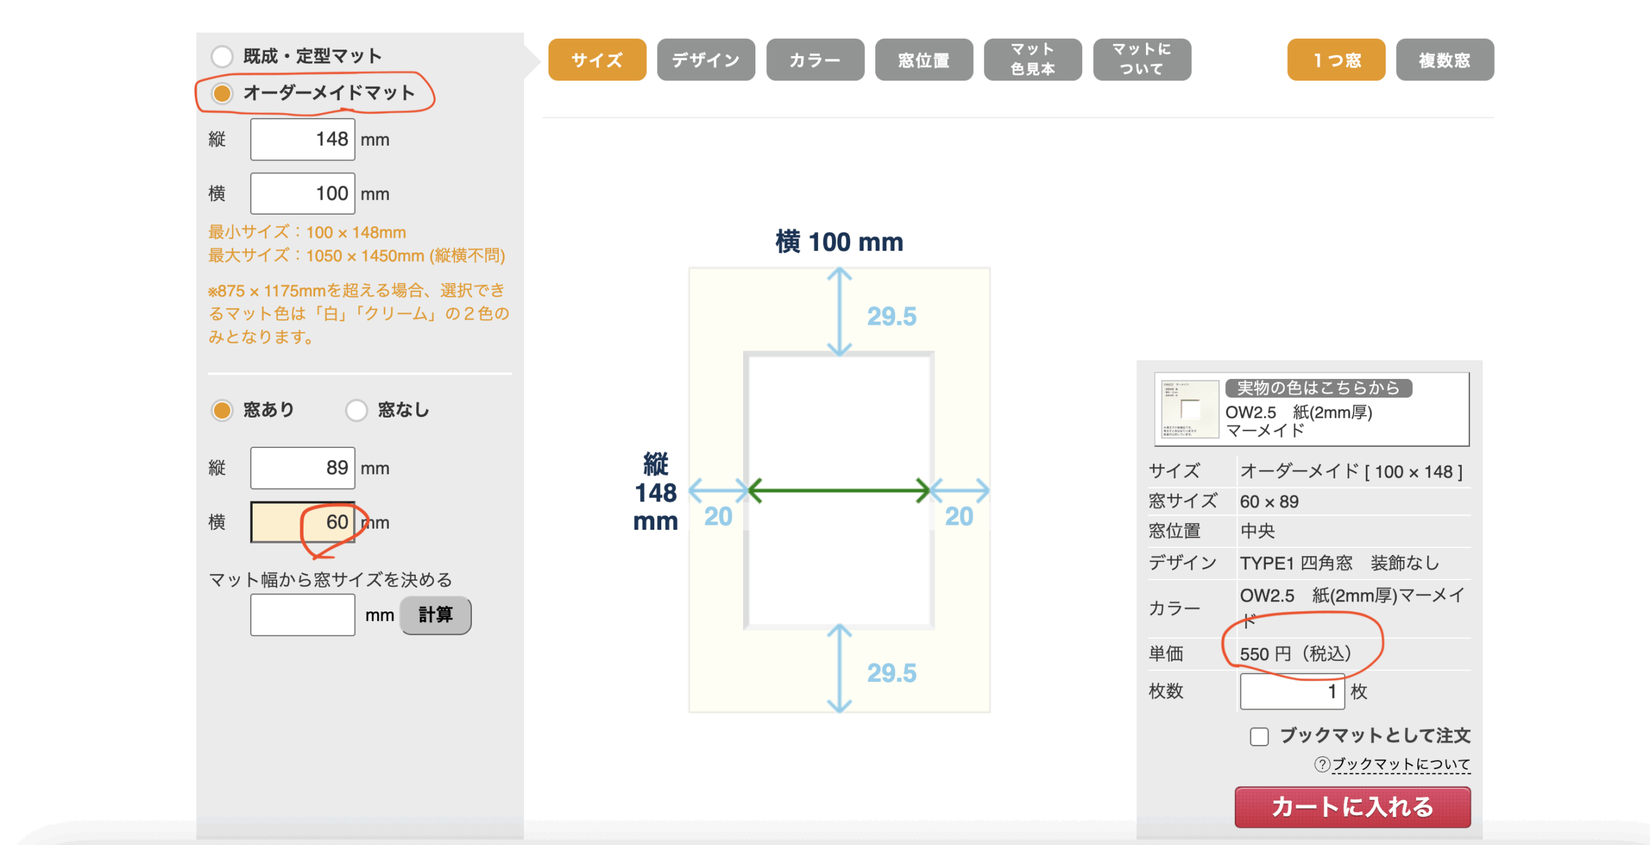Click the right 20 margin arrow
This screenshot has height=845, width=1650.
pyautogui.click(x=960, y=490)
